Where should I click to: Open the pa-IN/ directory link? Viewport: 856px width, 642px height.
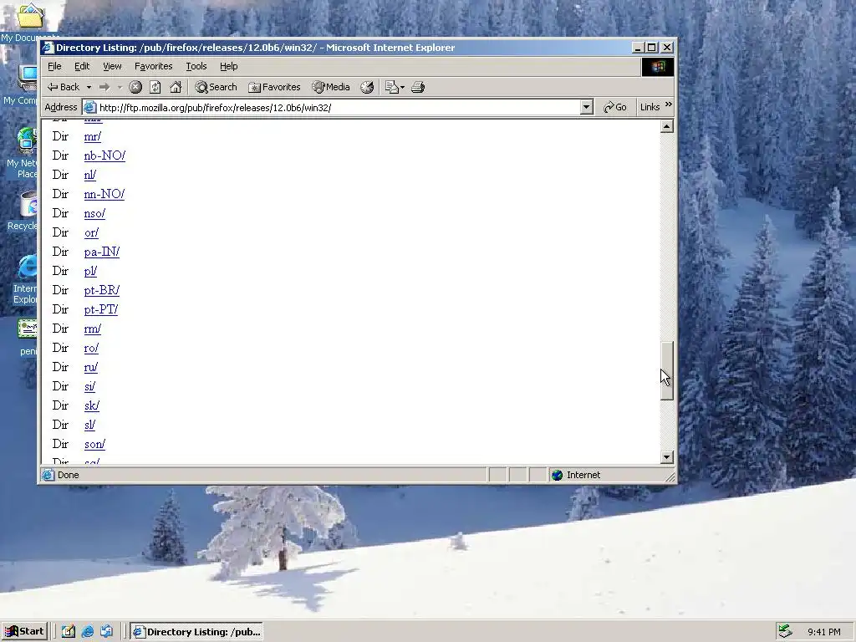click(101, 252)
